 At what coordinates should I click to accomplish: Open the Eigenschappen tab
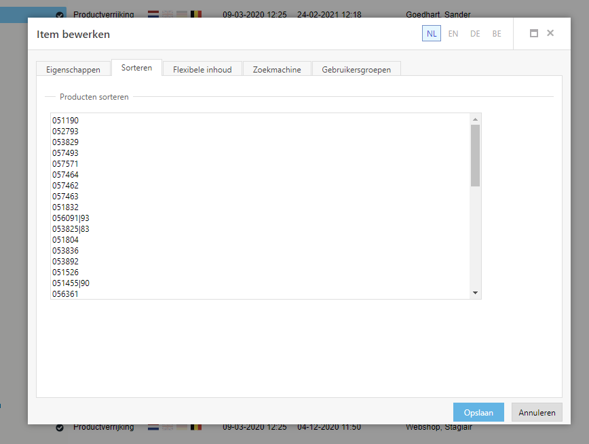(73, 69)
